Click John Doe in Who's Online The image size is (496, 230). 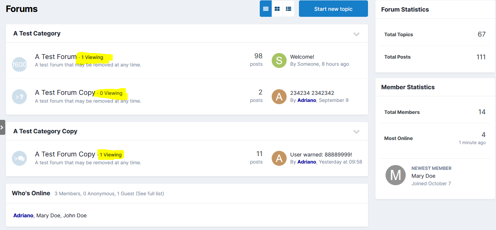click(75, 215)
